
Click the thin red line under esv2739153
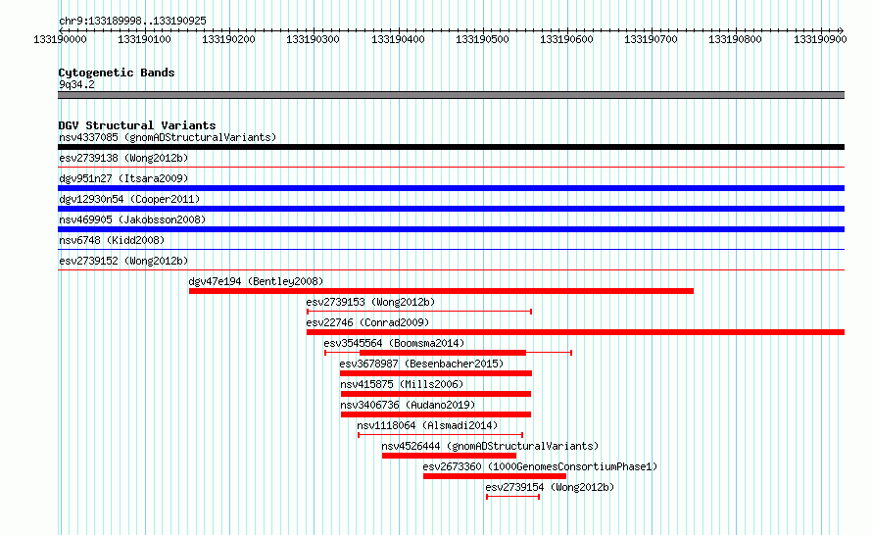point(419,312)
